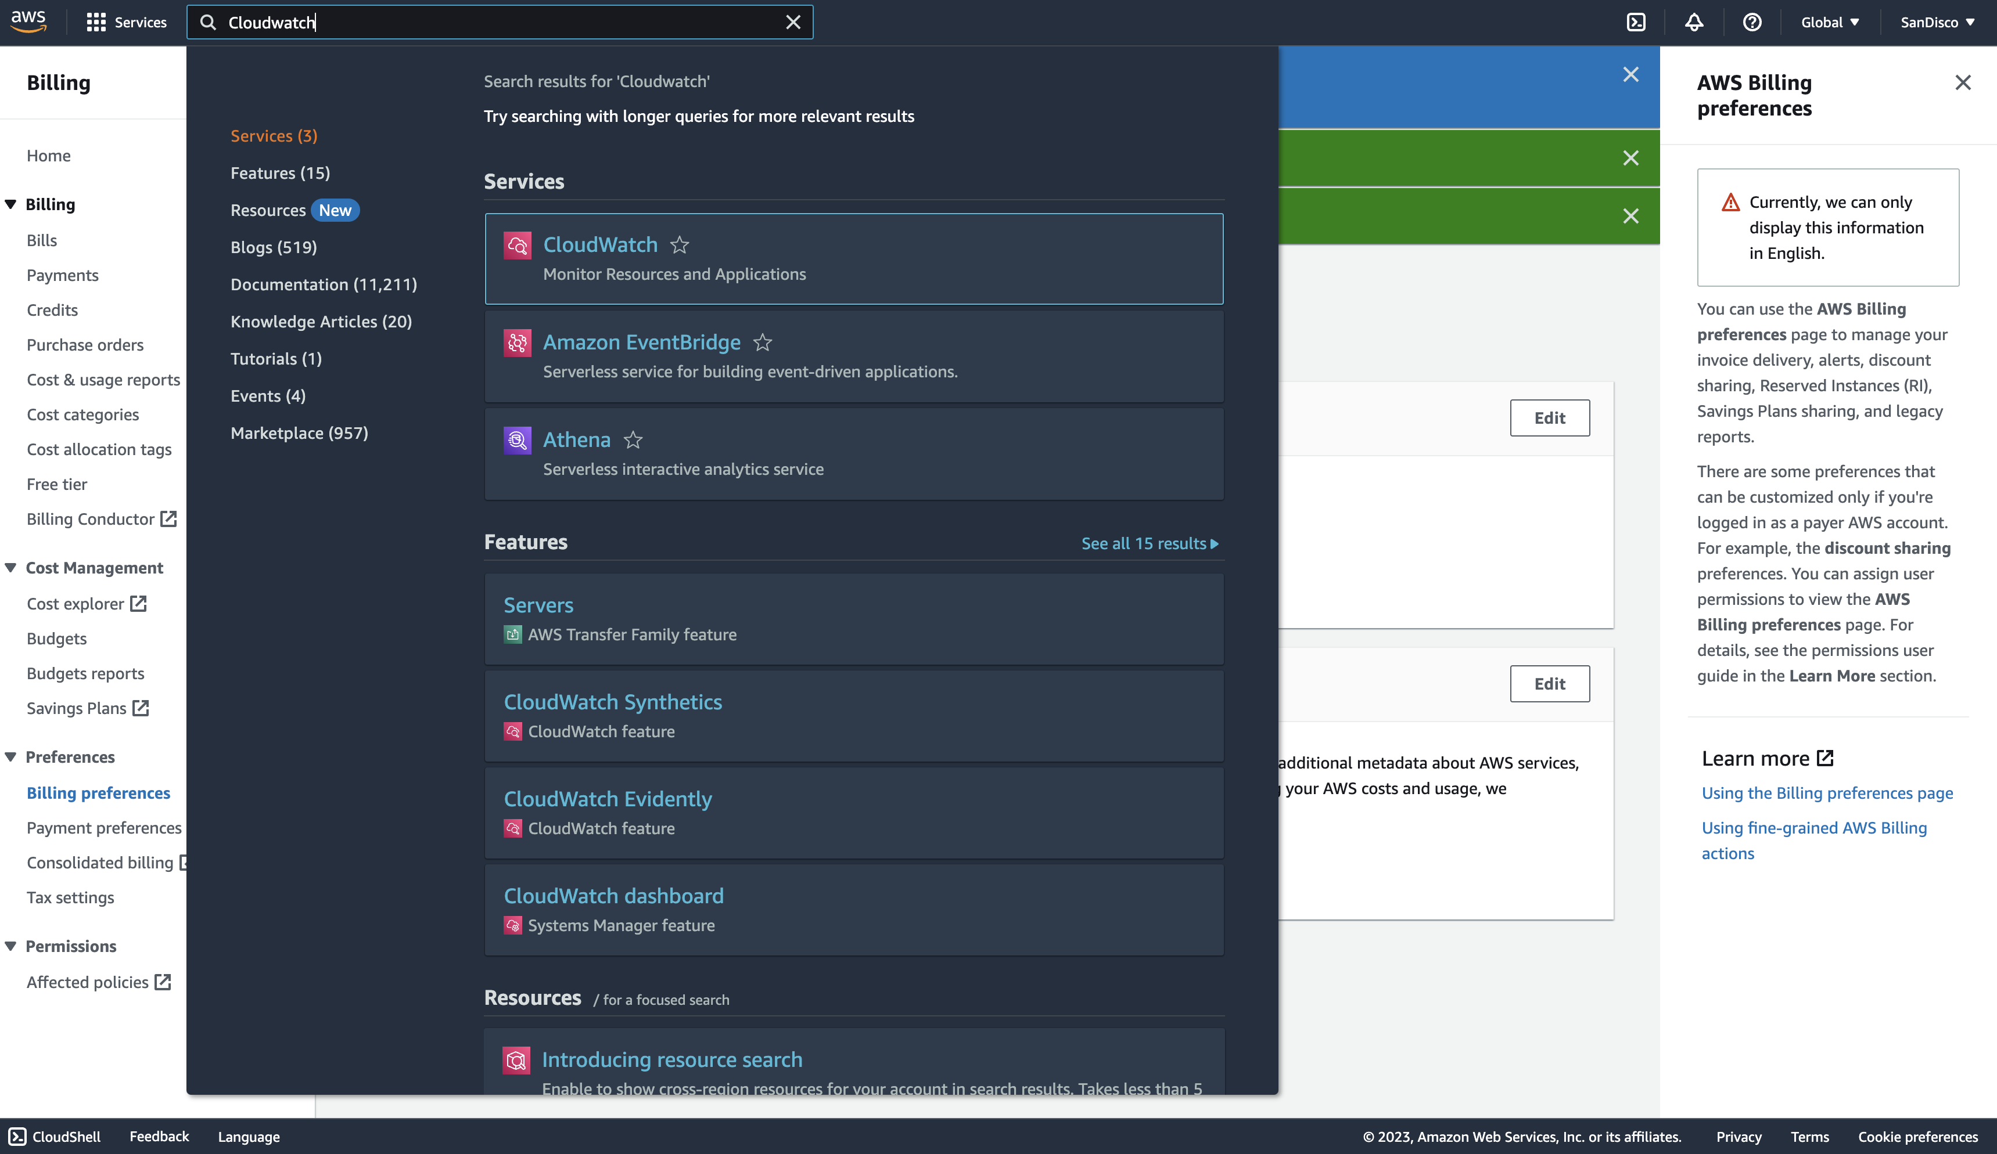Collapse the Cost Management sidebar section
The image size is (1997, 1154).
pyautogui.click(x=11, y=568)
